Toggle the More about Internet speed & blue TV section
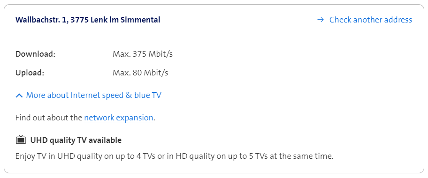The height and width of the screenshot is (178, 428). point(88,96)
